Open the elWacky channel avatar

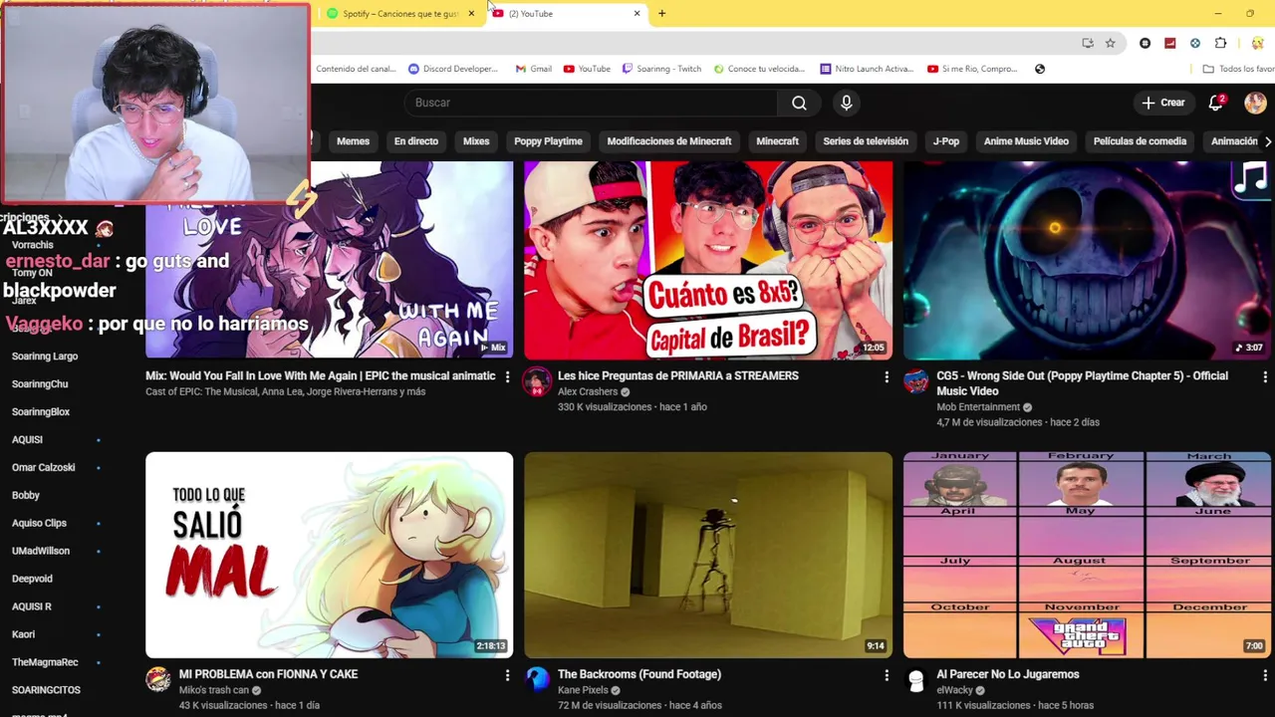(x=915, y=679)
